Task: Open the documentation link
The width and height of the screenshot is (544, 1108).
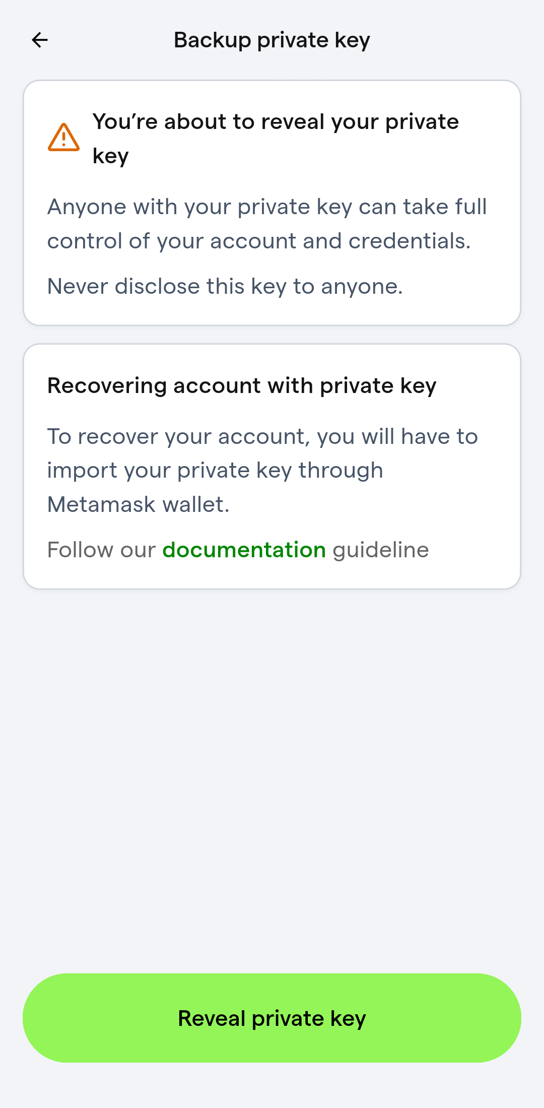Action: [x=244, y=550]
